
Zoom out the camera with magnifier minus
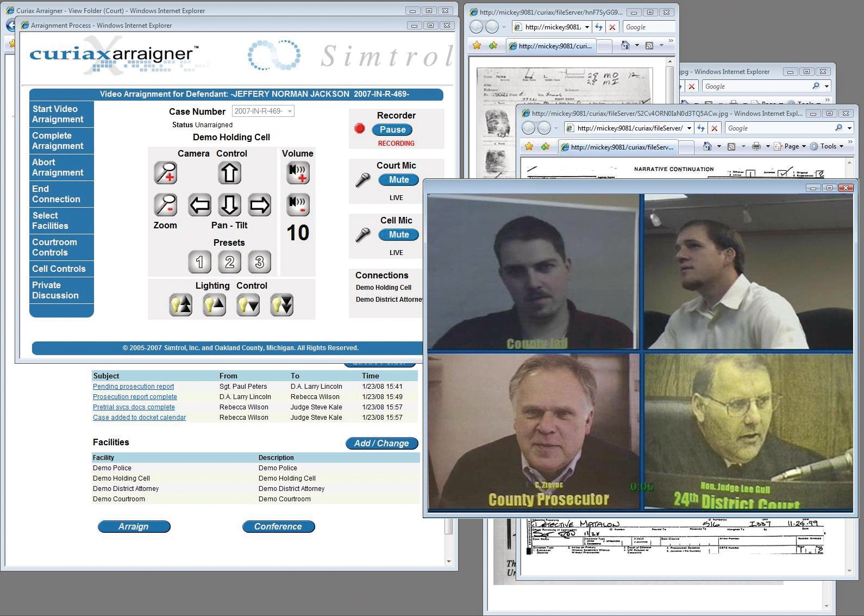coord(165,205)
